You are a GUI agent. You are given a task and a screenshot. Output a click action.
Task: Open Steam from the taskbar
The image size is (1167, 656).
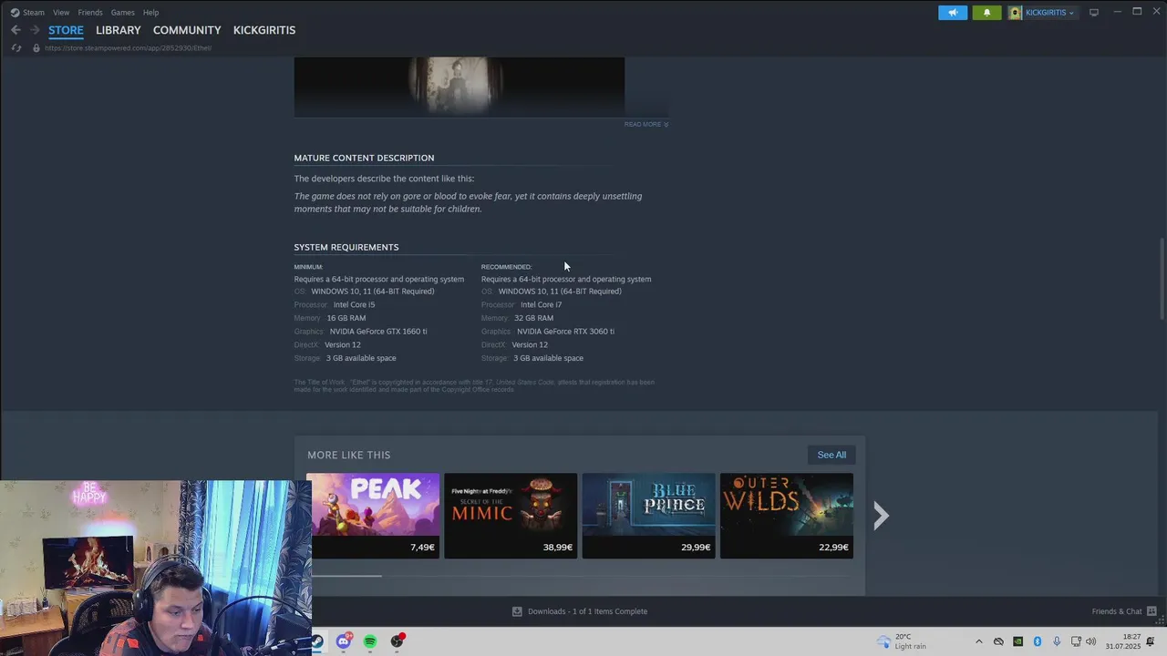pos(316,641)
